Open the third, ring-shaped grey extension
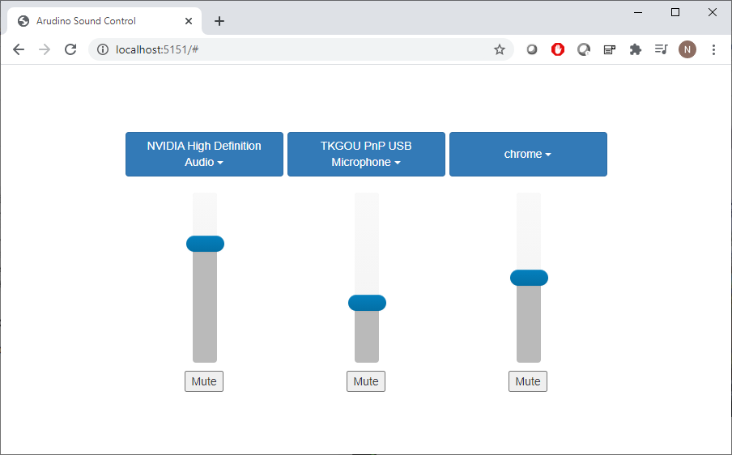Viewport: 732px width, 455px height. click(584, 49)
